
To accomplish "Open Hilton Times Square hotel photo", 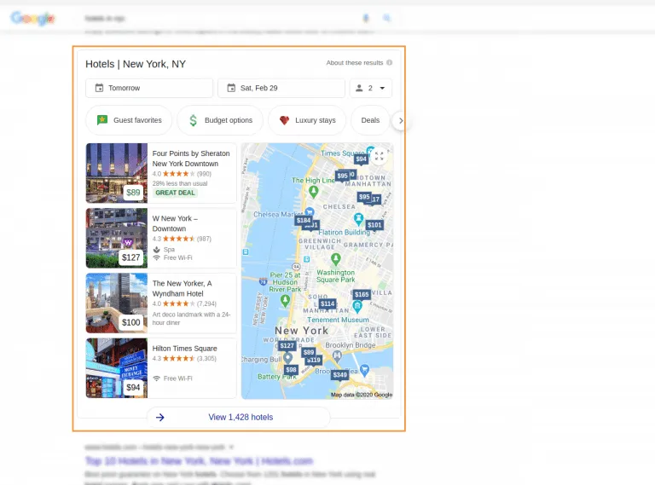I will point(117,368).
